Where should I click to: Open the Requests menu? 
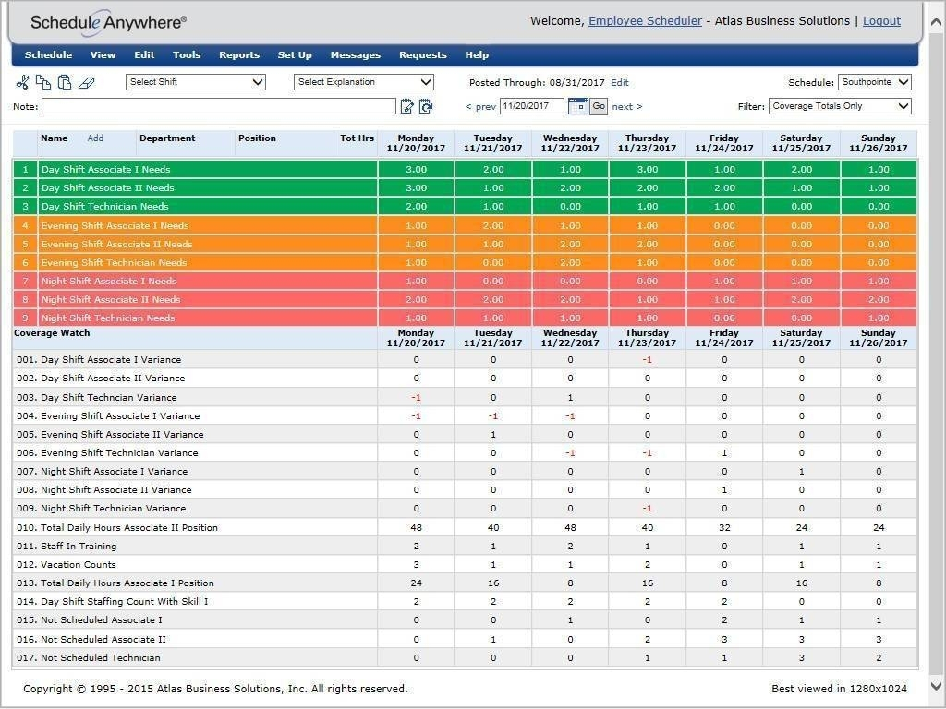(422, 55)
